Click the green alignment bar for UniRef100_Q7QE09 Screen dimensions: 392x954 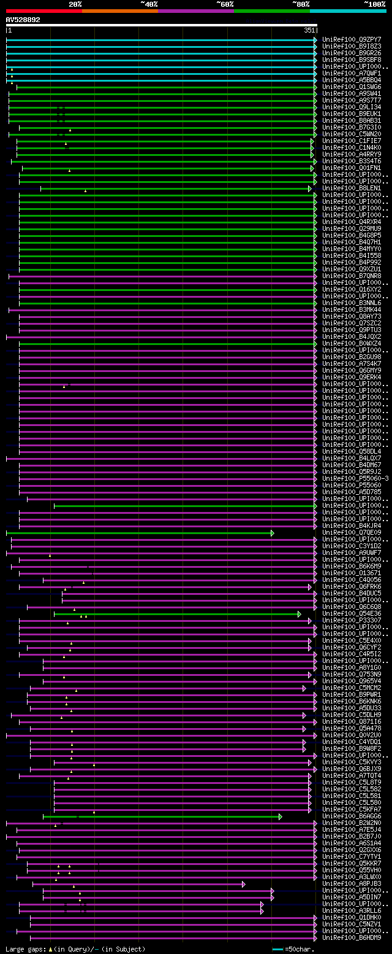pyautogui.click(x=140, y=533)
